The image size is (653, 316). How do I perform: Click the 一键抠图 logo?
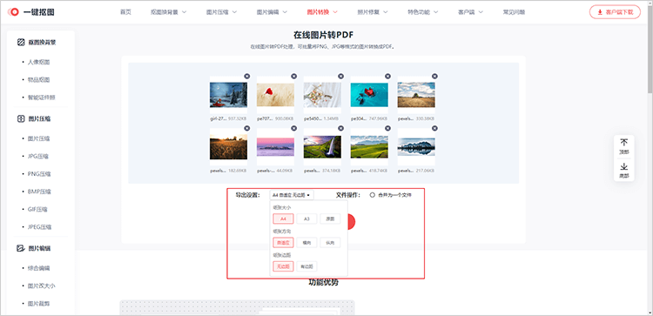point(30,12)
